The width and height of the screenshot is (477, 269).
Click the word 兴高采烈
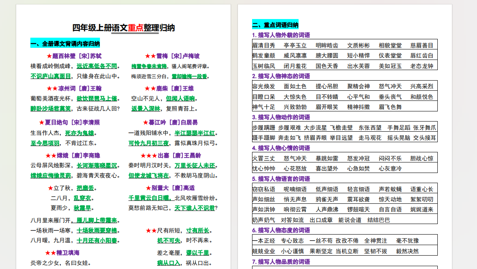[422, 87]
